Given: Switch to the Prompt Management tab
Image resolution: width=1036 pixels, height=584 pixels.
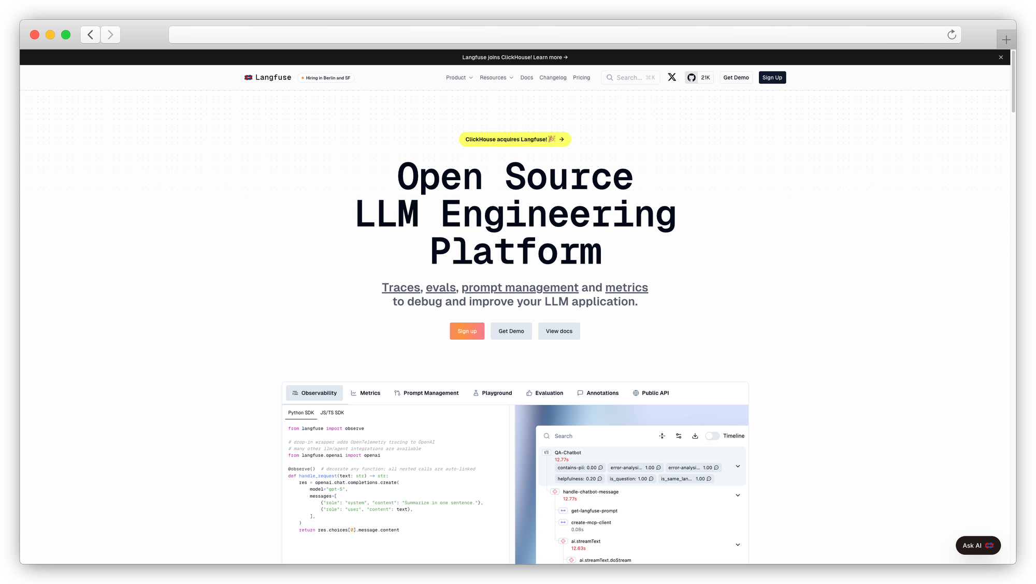Looking at the screenshot, I should [x=426, y=393].
